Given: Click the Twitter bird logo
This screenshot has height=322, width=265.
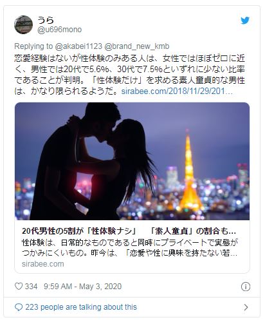Looking at the screenshot, I should (x=245, y=21).
